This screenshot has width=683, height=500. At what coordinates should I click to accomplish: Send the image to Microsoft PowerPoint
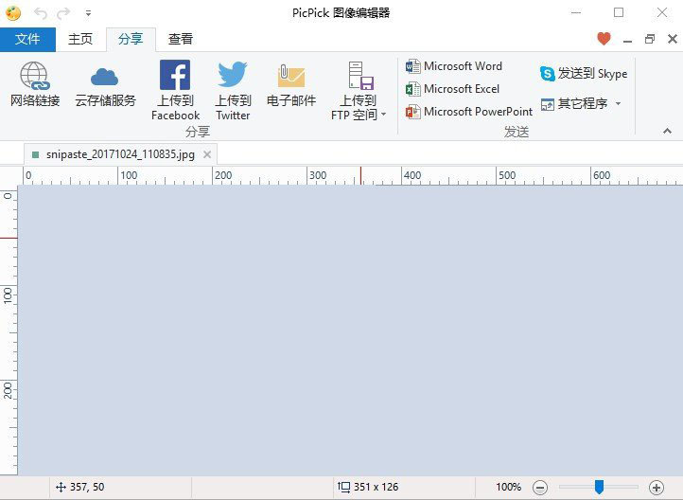[x=468, y=112]
